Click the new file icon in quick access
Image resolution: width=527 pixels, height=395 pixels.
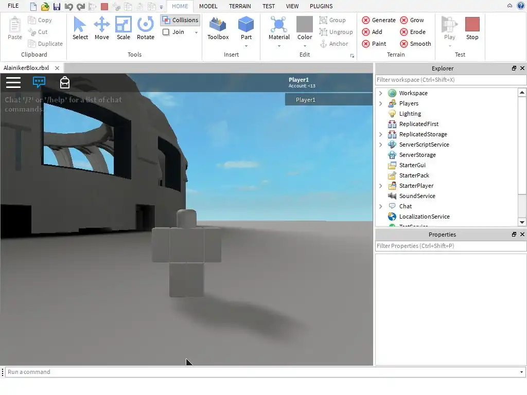coord(33,6)
